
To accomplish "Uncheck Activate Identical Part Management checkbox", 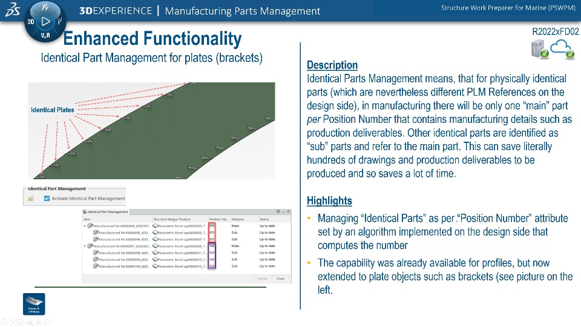I will click(47, 199).
